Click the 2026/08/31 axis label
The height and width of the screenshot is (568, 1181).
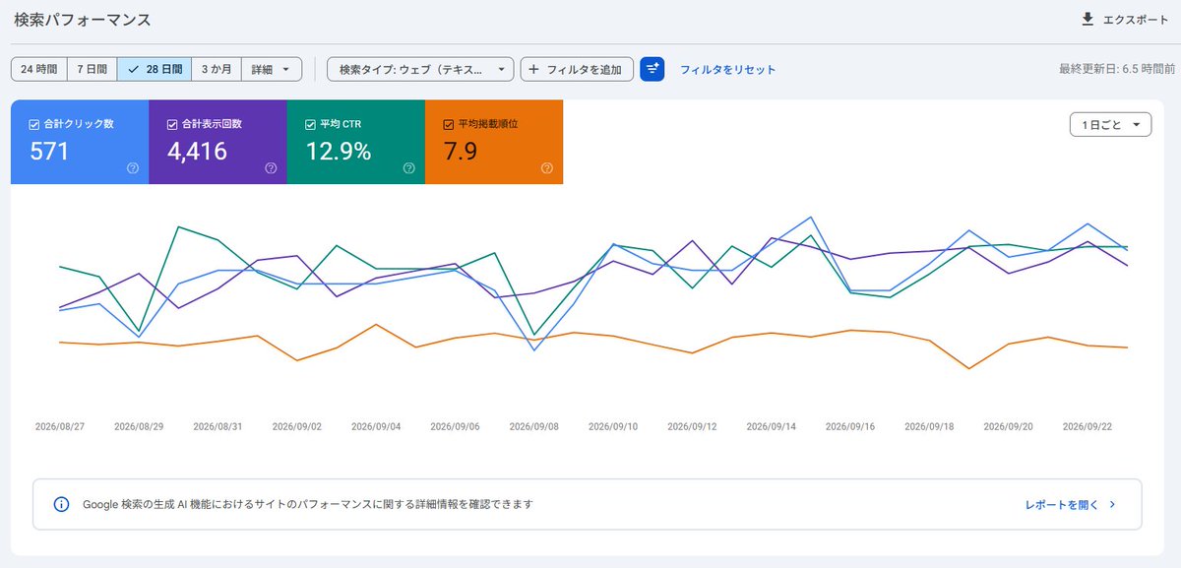(x=218, y=427)
